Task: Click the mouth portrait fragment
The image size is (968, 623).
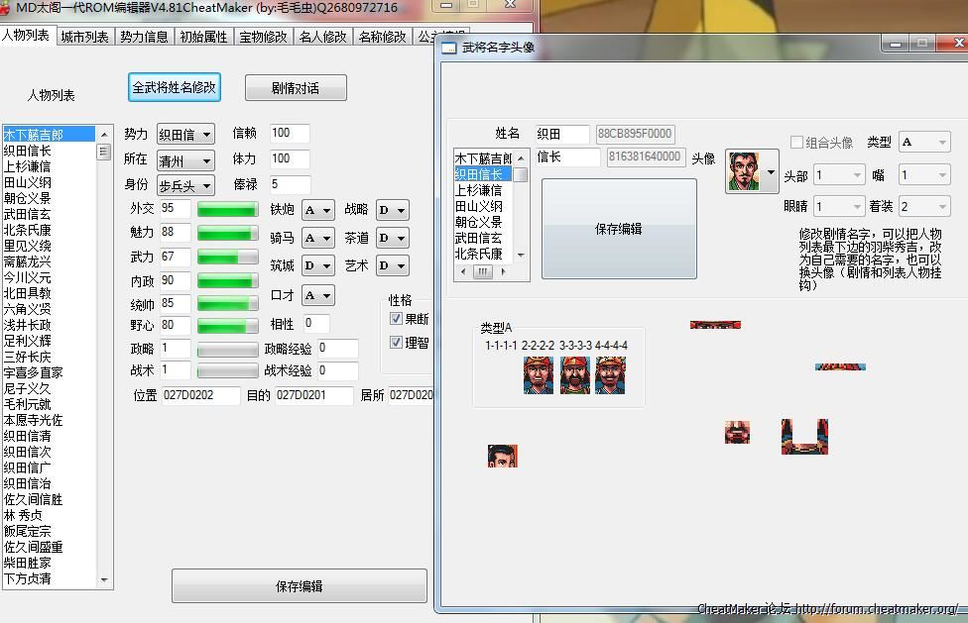Action: [736, 432]
